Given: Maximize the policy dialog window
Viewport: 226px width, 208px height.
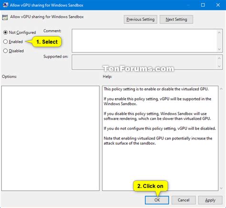Looking at the screenshot, I should pyautogui.click(x=203, y=5).
